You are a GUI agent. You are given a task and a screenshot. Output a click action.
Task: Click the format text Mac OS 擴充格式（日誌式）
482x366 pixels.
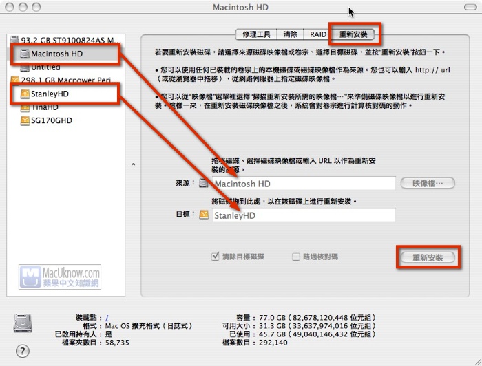(x=149, y=326)
